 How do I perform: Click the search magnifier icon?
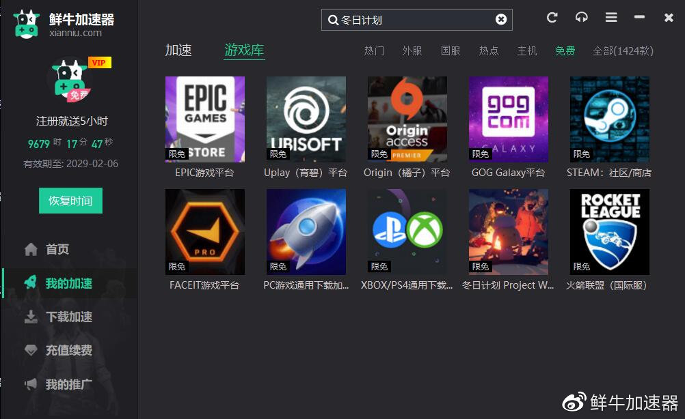pyautogui.click(x=333, y=20)
